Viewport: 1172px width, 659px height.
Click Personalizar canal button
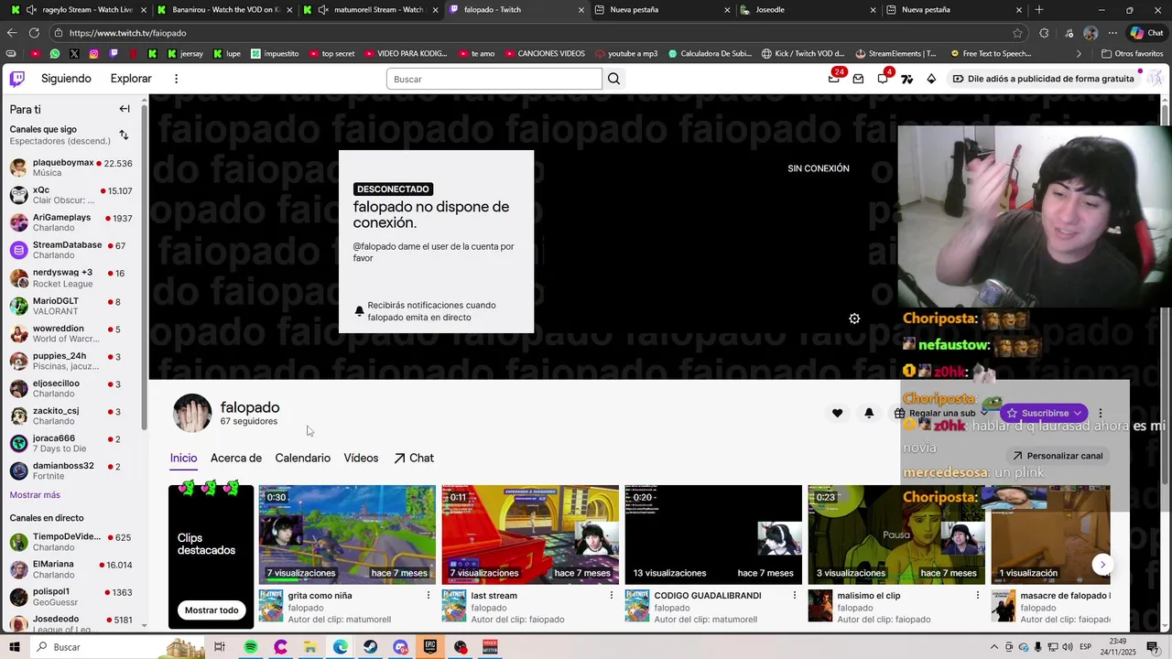coord(1057,456)
